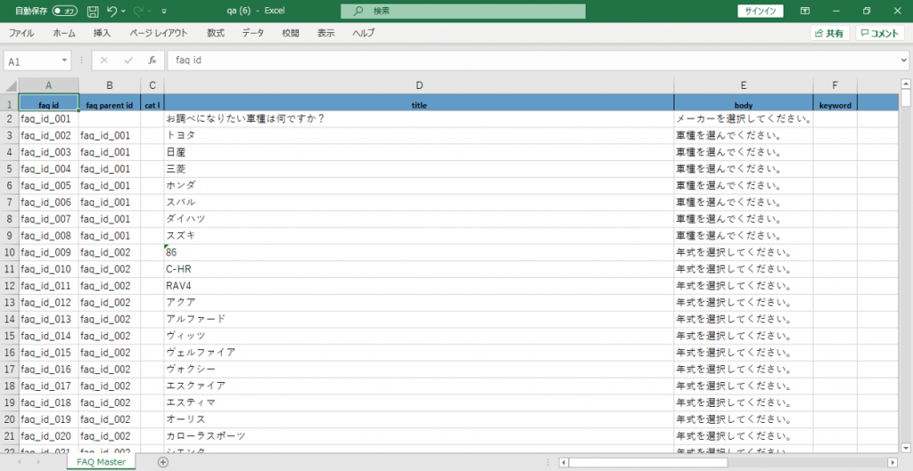
Task: Open the ホーム ribbon tab
Action: tap(64, 33)
